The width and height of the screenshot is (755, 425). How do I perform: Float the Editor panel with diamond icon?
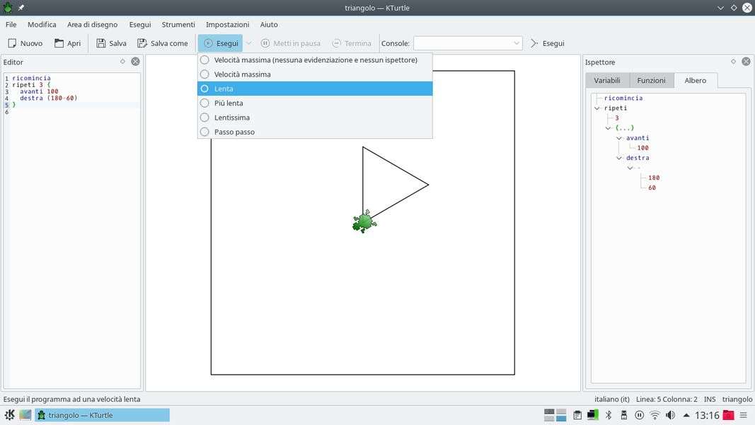click(122, 62)
